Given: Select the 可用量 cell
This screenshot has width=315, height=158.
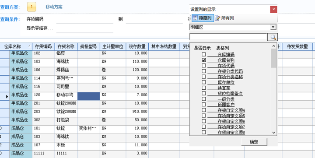Looking at the screenshot, I should (66, 88).
